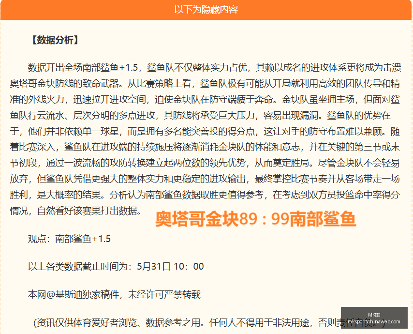Click the paragraph line starting 着比赛深入

pyautogui.click(x=205, y=147)
